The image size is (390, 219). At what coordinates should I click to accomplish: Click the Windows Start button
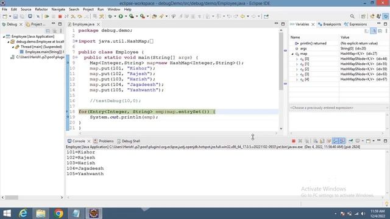(7, 214)
